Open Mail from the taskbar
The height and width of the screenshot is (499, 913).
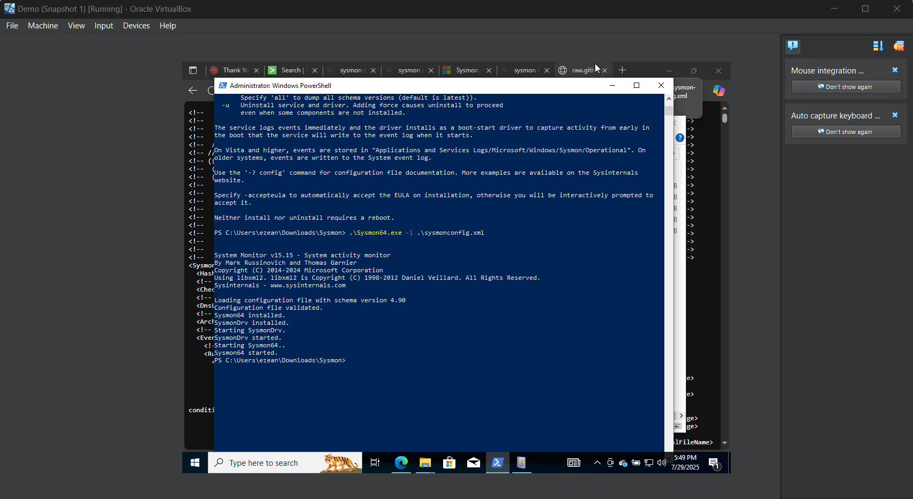(x=473, y=463)
